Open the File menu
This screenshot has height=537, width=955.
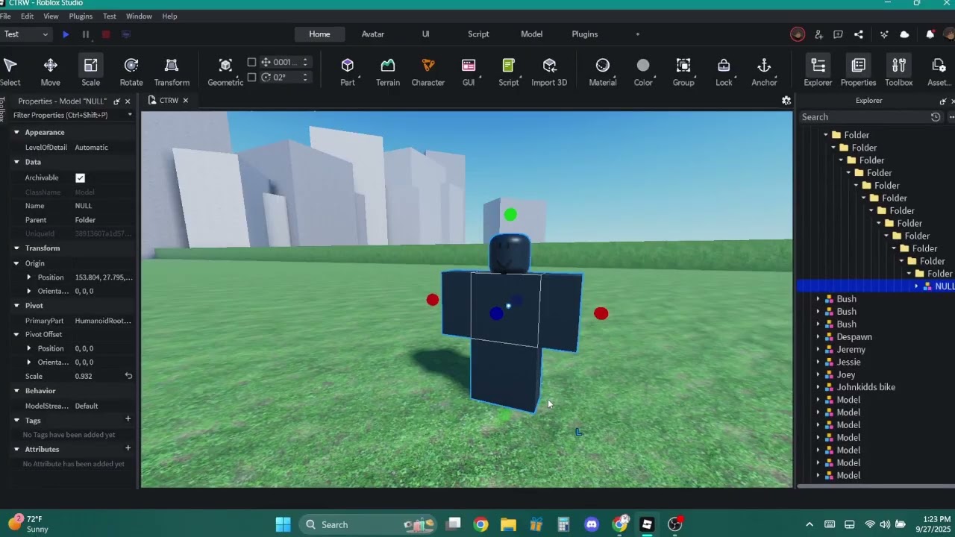(4, 16)
